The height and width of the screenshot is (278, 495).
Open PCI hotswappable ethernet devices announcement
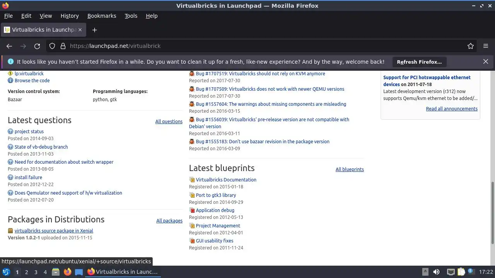tap(427, 81)
